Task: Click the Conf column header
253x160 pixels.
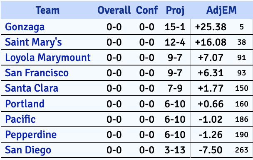Action: pos(147,10)
